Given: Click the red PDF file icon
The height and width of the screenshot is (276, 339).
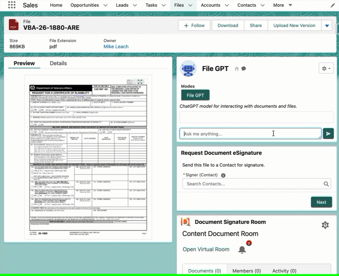Looking at the screenshot, I should click(14, 25).
